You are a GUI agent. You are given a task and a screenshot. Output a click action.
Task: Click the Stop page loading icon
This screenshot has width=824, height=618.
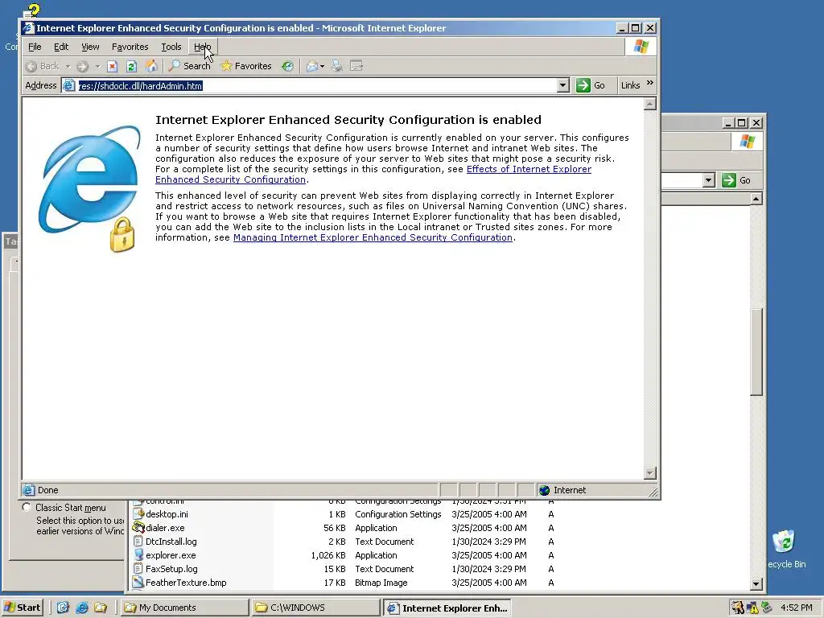coord(112,66)
